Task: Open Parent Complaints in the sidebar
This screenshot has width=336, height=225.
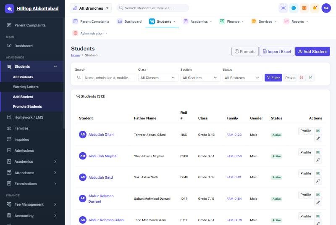Action: [32, 25]
